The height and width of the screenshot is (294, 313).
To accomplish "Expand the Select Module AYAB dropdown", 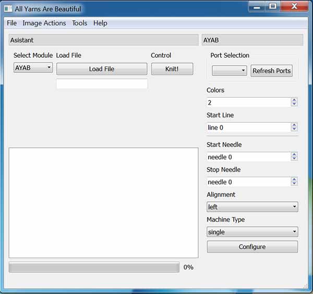I will [x=33, y=68].
